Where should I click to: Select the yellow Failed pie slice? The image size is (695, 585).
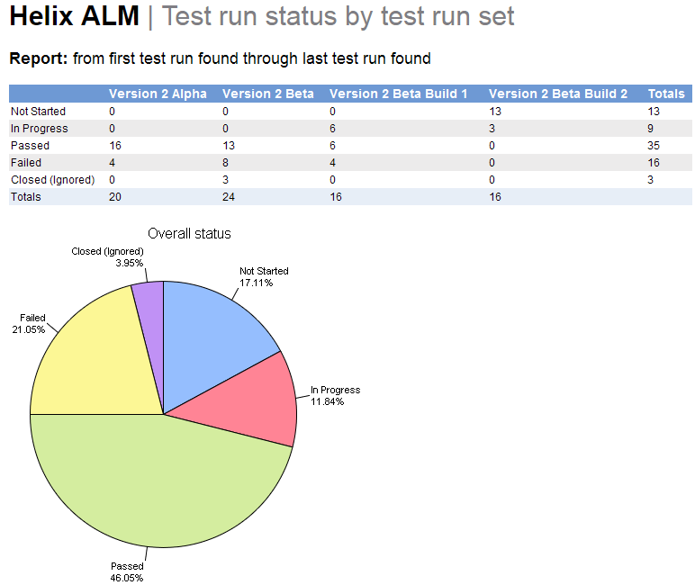coord(95,360)
